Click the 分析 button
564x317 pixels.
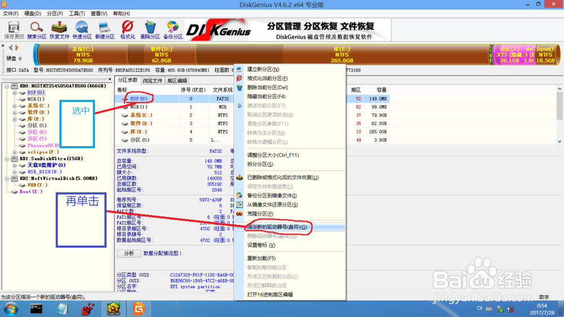pyautogui.click(x=129, y=253)
